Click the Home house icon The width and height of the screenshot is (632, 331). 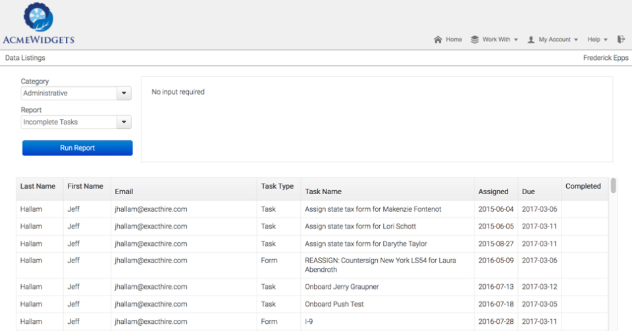point(438,39)
